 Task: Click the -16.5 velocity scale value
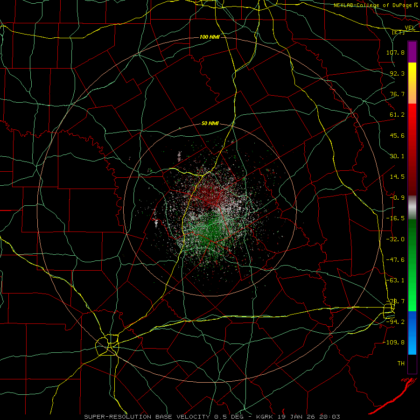click(395, 218)
